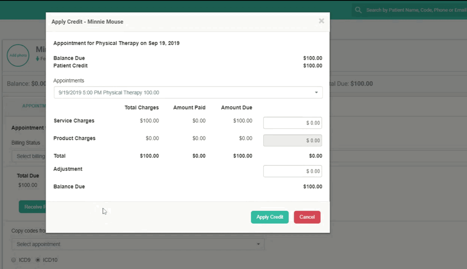Open the Billing Status dropdown
Image resolution: width=467 pixels, height=269 pixels.
click(28, 156)
